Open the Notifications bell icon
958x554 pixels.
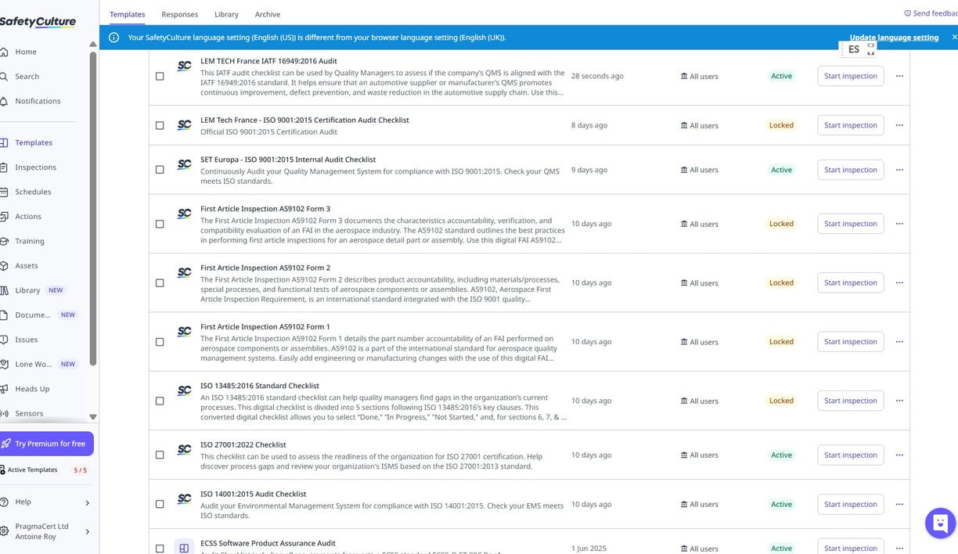pos(5,101)
